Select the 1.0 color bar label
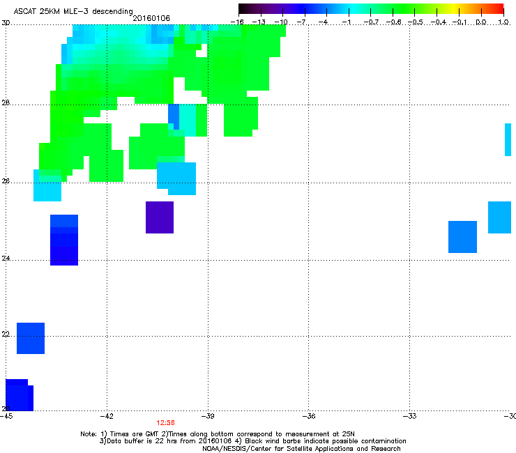This screenshot has height=453, width=516. coord(503,22)
